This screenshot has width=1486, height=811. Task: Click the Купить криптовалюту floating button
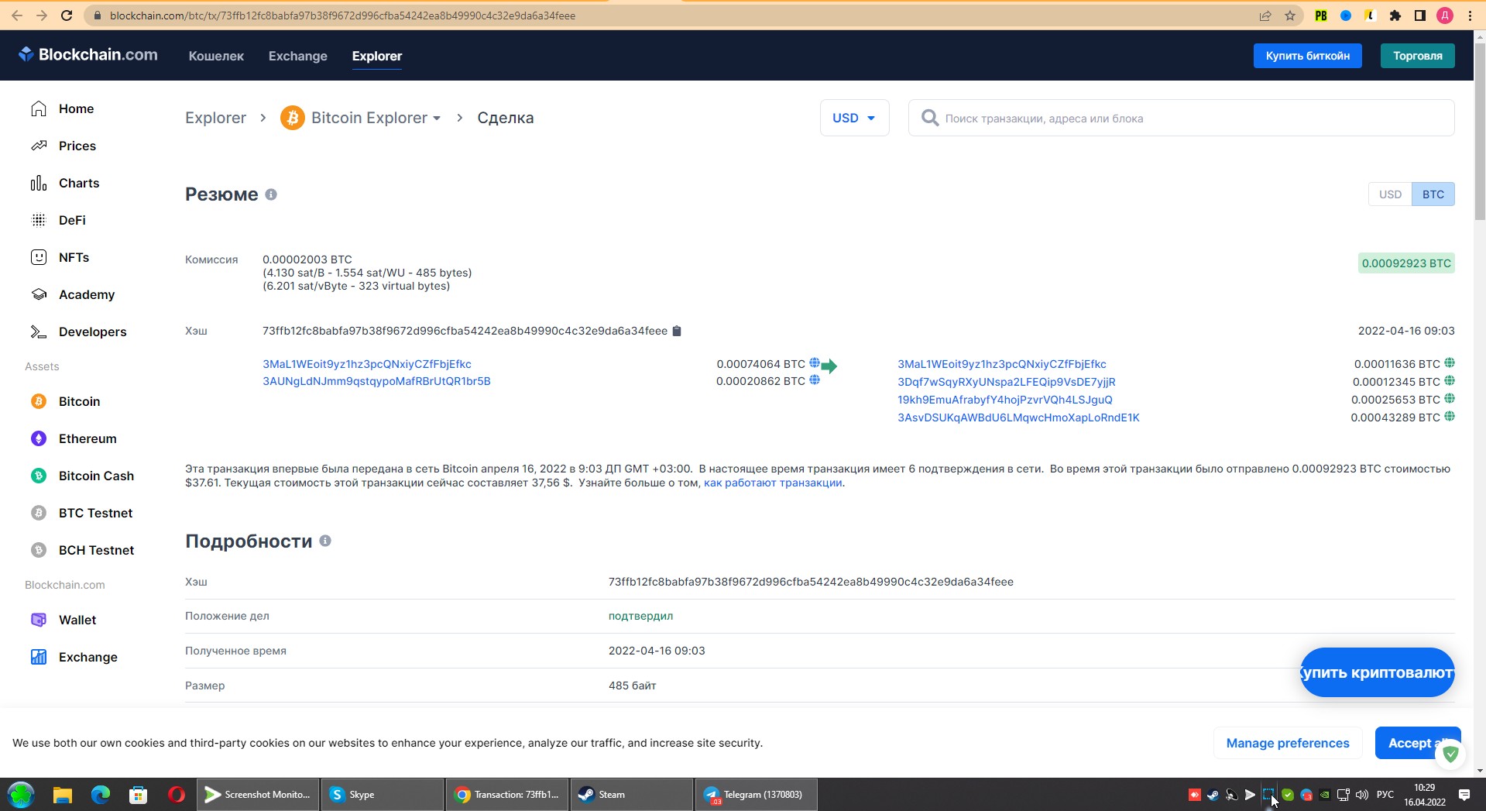click(1377, 672)
